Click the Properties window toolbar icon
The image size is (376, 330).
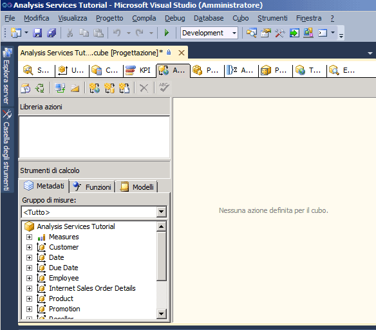(x=266, y=33)
